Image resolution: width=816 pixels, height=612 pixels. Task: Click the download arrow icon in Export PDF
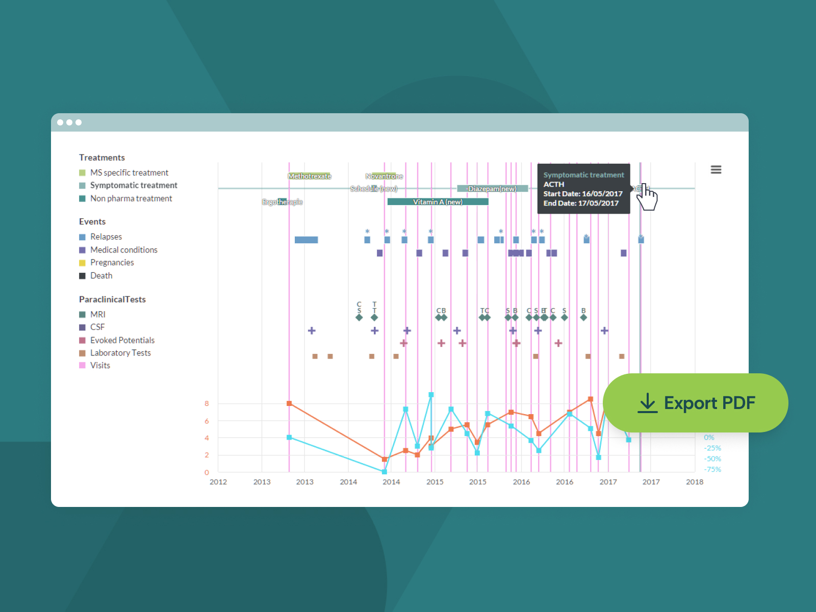point(648,403)
